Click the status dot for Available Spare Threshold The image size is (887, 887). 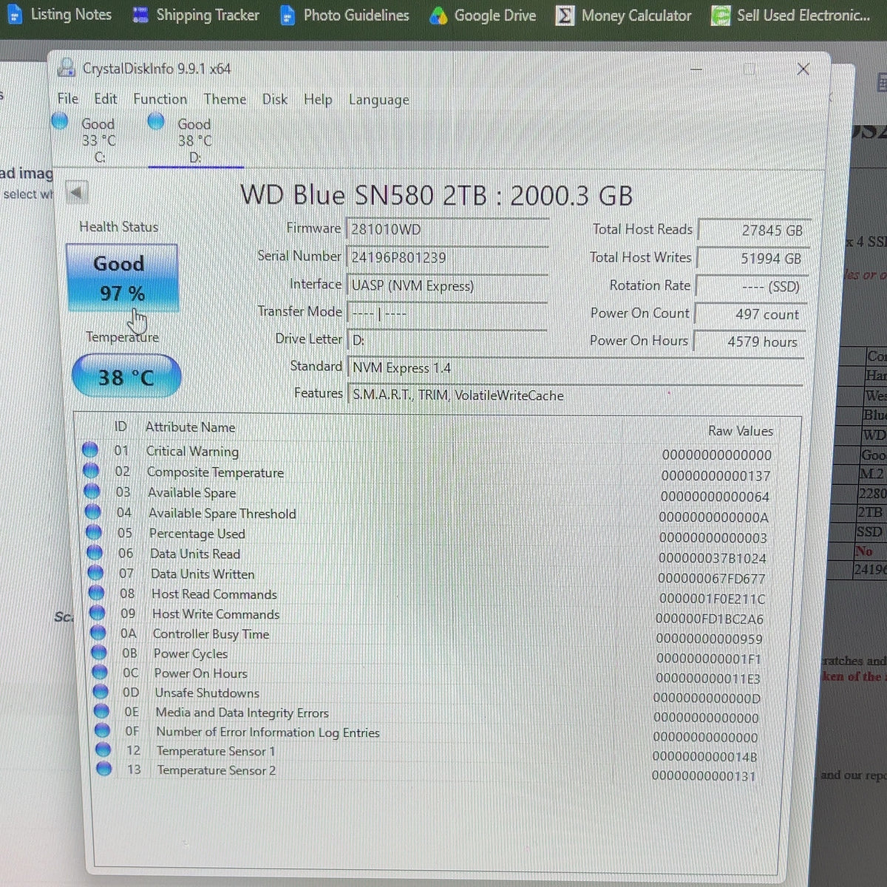92,512
